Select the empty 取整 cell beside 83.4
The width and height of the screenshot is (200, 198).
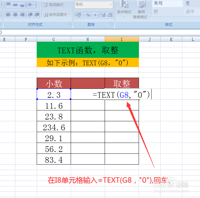coord(122,159)
